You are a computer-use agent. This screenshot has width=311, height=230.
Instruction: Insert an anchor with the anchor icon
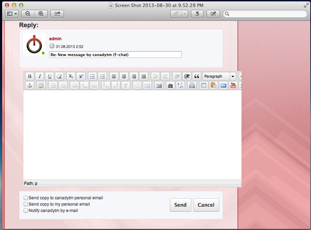pyautogui.click(x=30, y=86)
